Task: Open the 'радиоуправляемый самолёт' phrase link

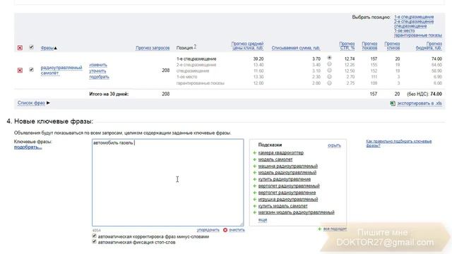Action: pyautogui.click(x=61, y=71)
